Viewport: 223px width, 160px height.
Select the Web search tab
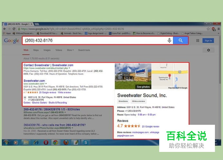[x=26, y=50]
